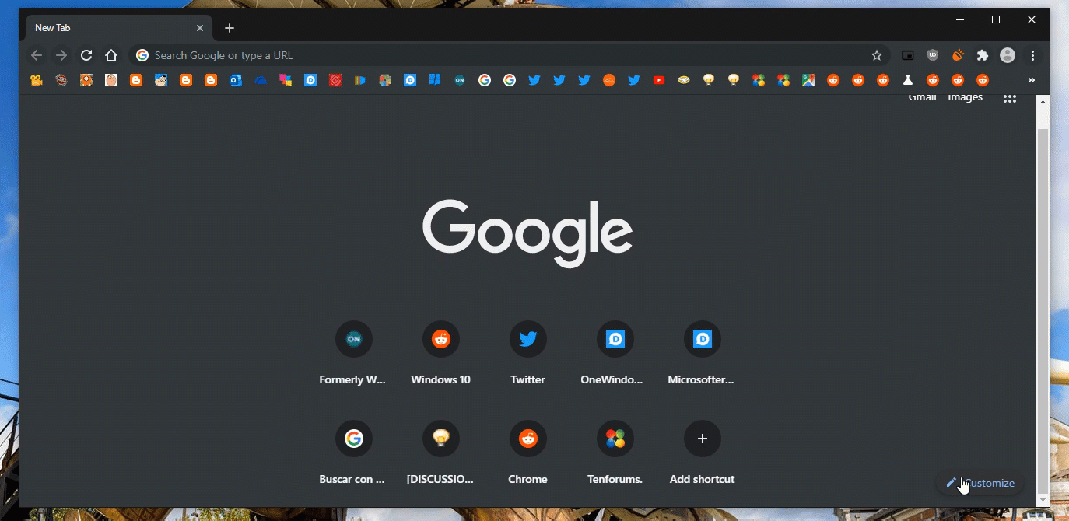This screenshot has width=1069, height=521.
Task: Open the Google Maps bookmark
Action: (x=808, y=80)
